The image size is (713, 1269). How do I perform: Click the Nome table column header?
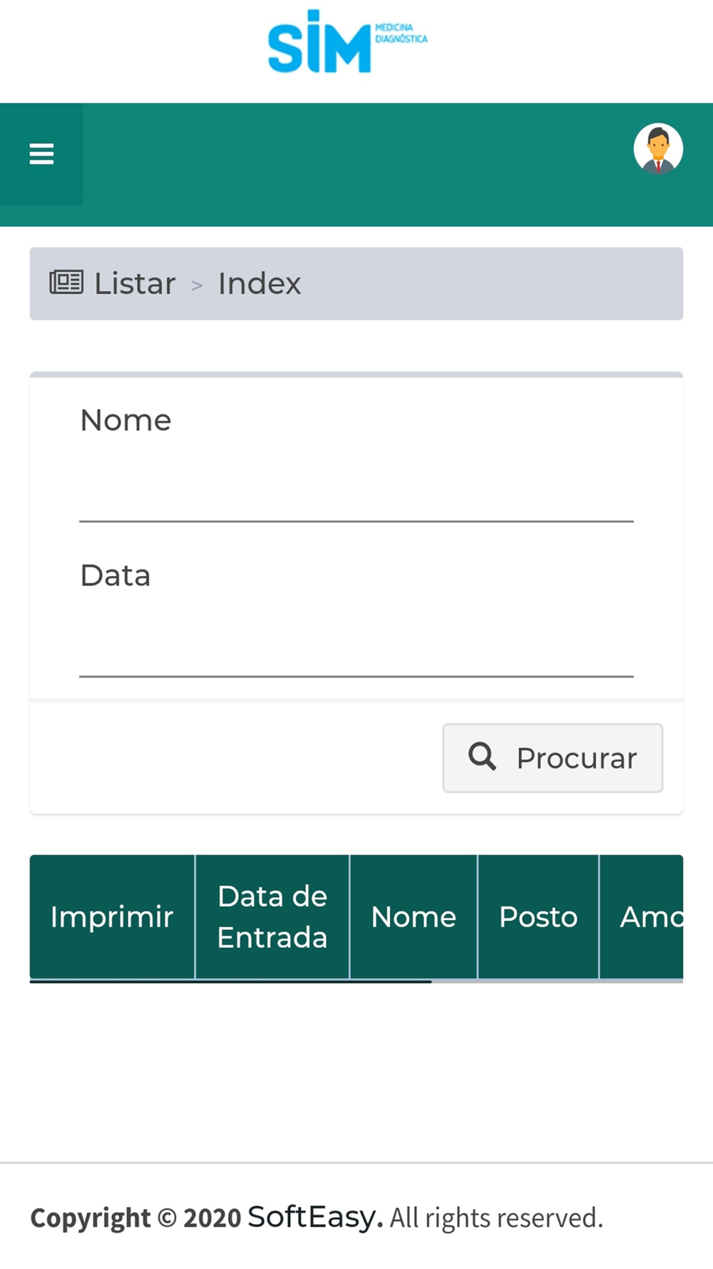click(414, 916)
